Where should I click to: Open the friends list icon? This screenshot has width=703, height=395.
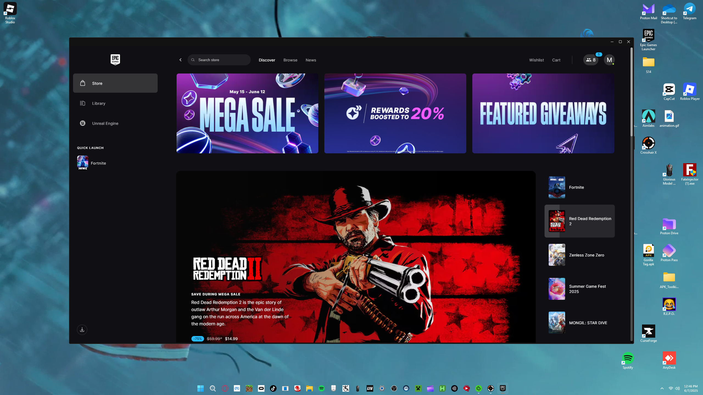click(x=591, y=60)
